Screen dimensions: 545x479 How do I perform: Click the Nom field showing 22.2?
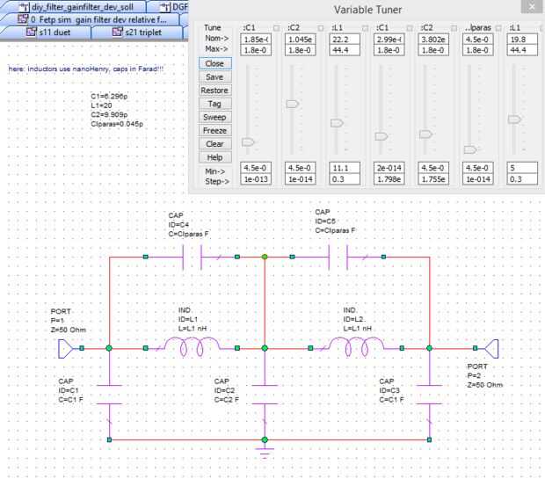(345, 40)
